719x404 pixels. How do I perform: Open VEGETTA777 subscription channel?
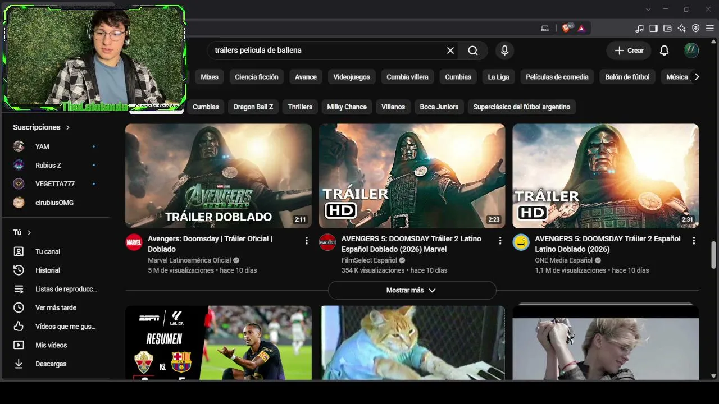coord(56,184)
